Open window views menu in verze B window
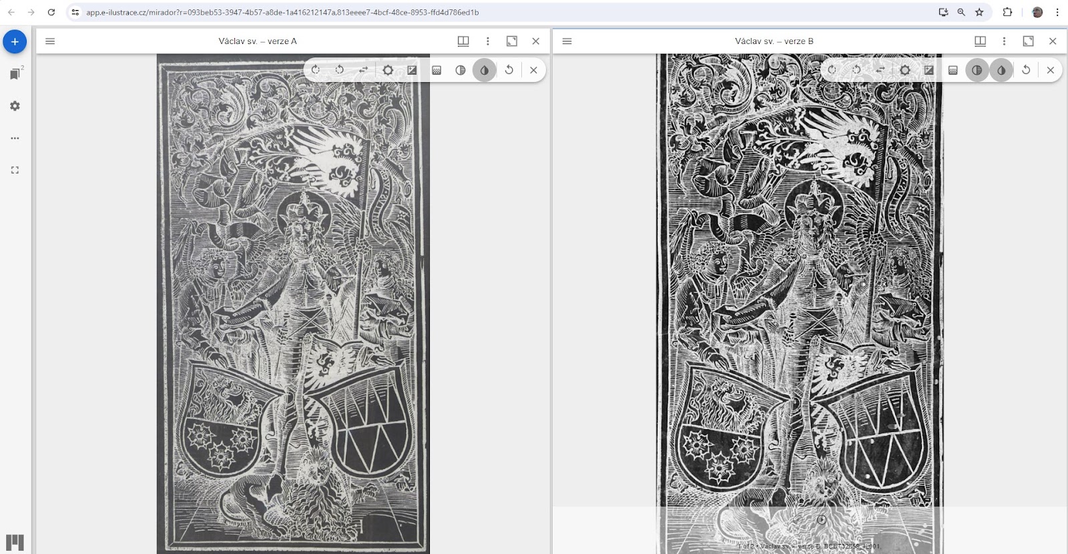This screenshot has height=554, width=1068. click(x=980, y=41)
